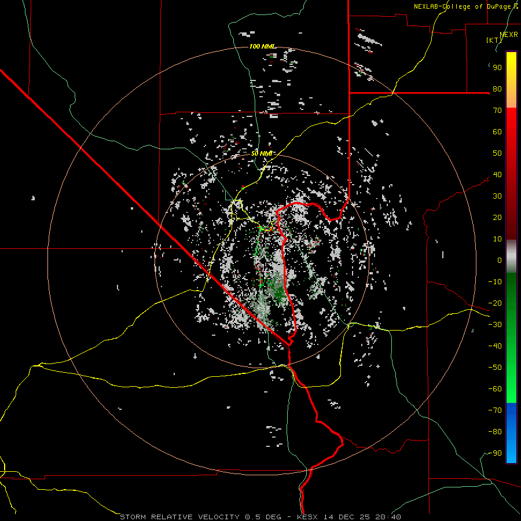Click the -40 legend value
Screen dimensions: 521x521
click(495, 346)
